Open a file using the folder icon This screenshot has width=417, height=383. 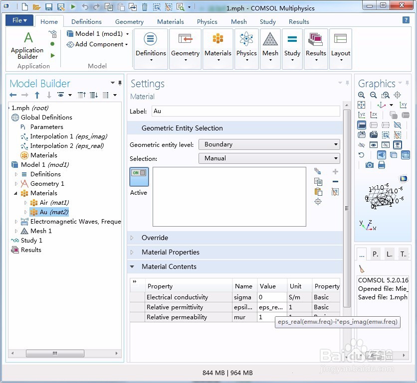click(36, 6)
